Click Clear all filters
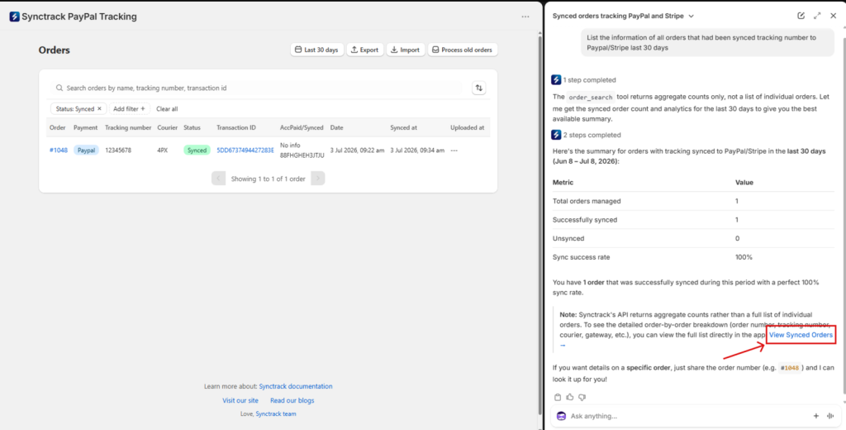Viewport: 846px width, 430px height. click(167, 108)
